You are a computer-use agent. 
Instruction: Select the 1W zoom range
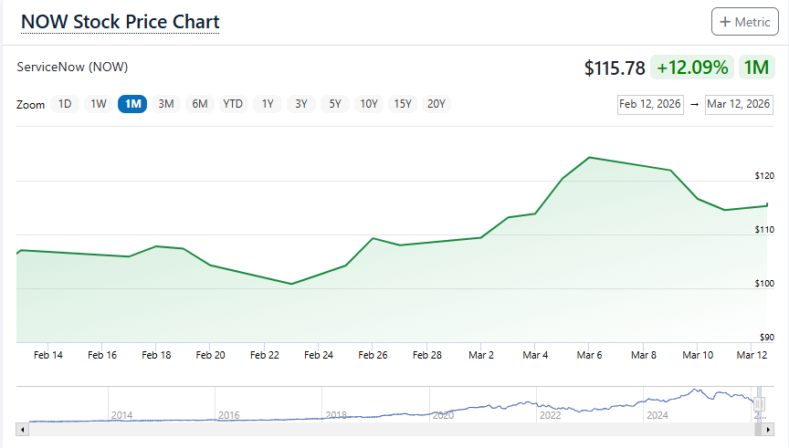99,104
